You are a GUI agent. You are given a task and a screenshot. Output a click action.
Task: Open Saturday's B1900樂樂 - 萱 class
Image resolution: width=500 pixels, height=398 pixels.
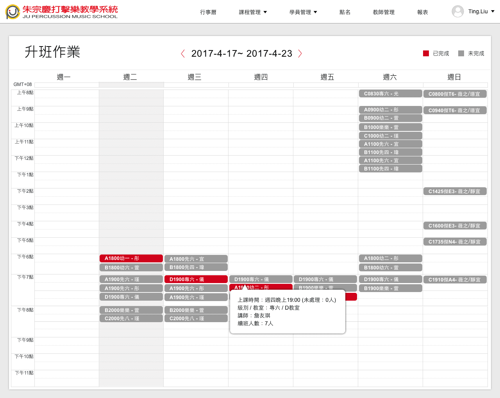390,288
